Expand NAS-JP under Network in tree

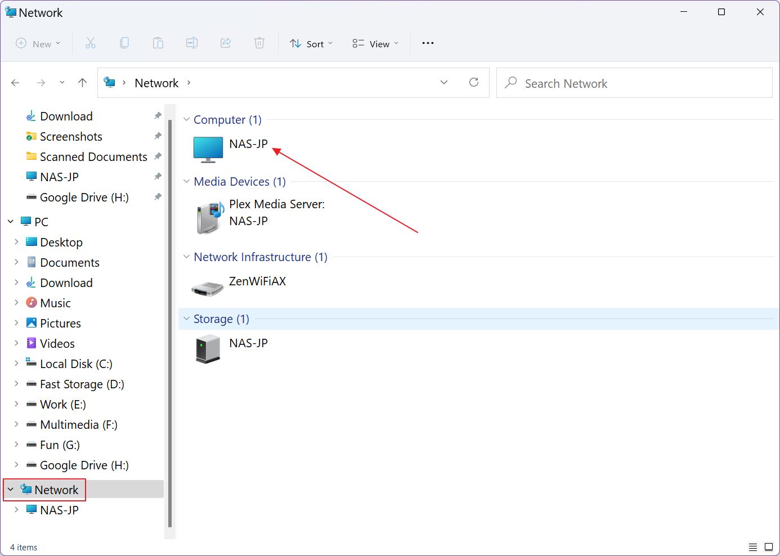16,510
